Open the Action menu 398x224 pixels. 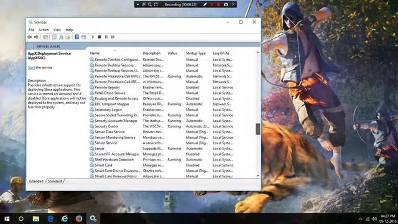coord(44,30)
